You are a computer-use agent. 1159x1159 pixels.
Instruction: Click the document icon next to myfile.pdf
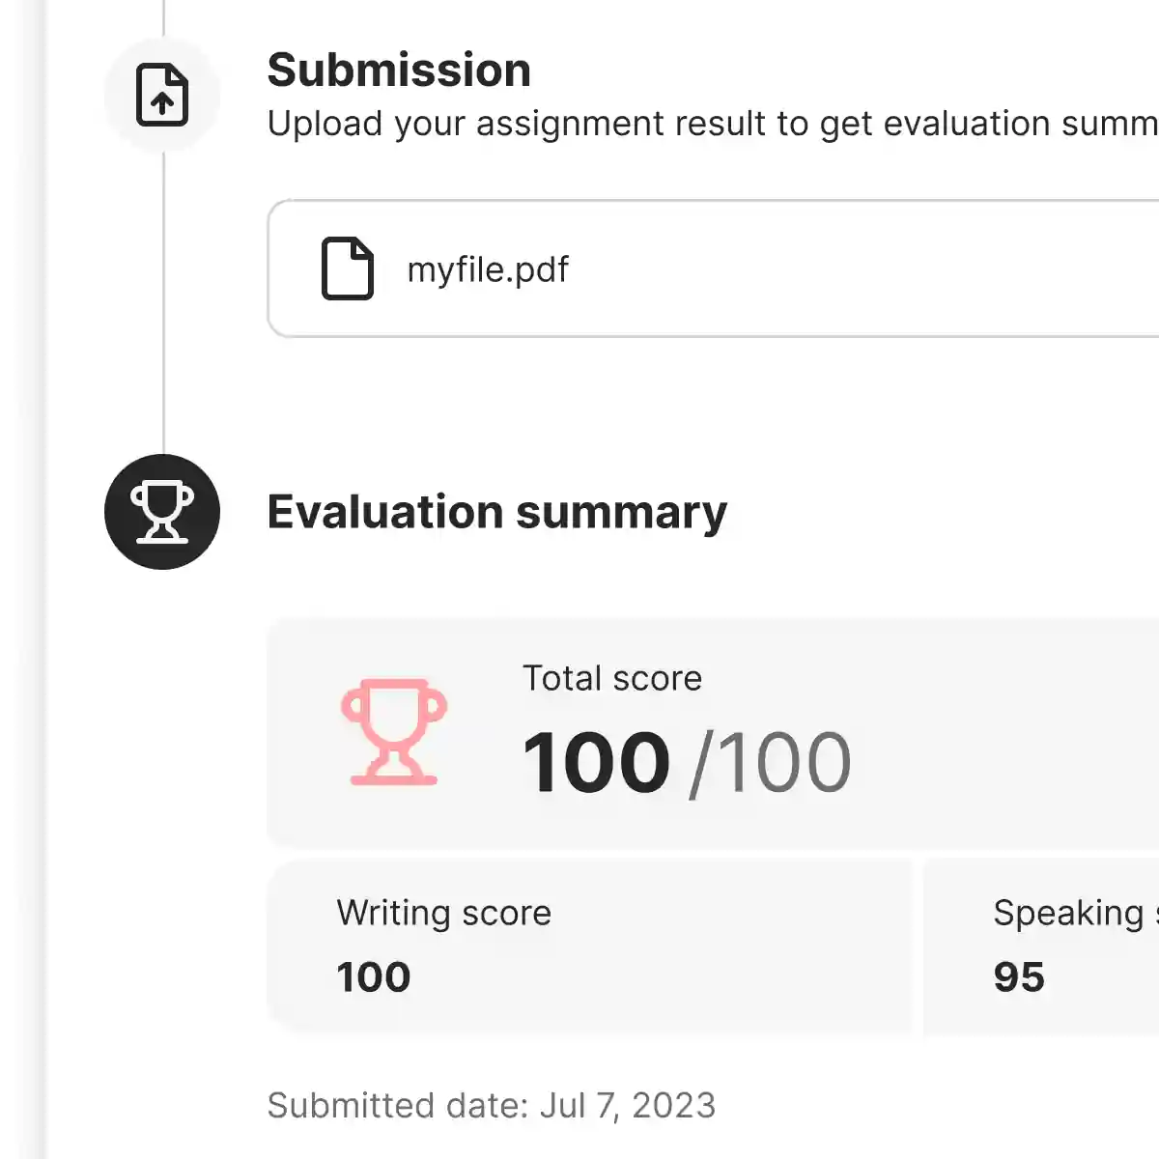pyautogui.click(x=347, y=269)
